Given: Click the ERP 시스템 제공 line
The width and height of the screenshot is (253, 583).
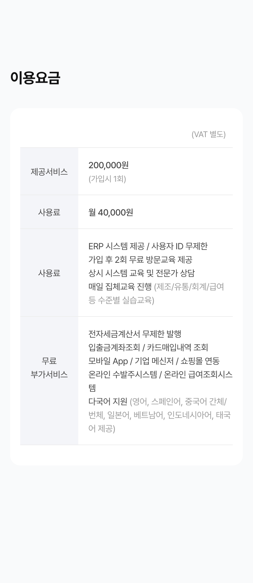Looking at the screenshot, I should (148, 246).
